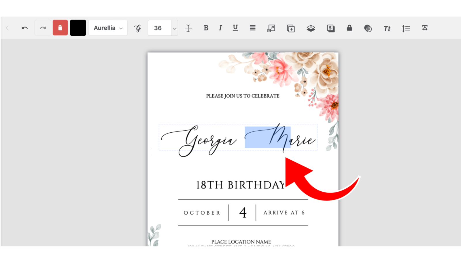Click the text spacing icon at toolbar end

(425, 28)
